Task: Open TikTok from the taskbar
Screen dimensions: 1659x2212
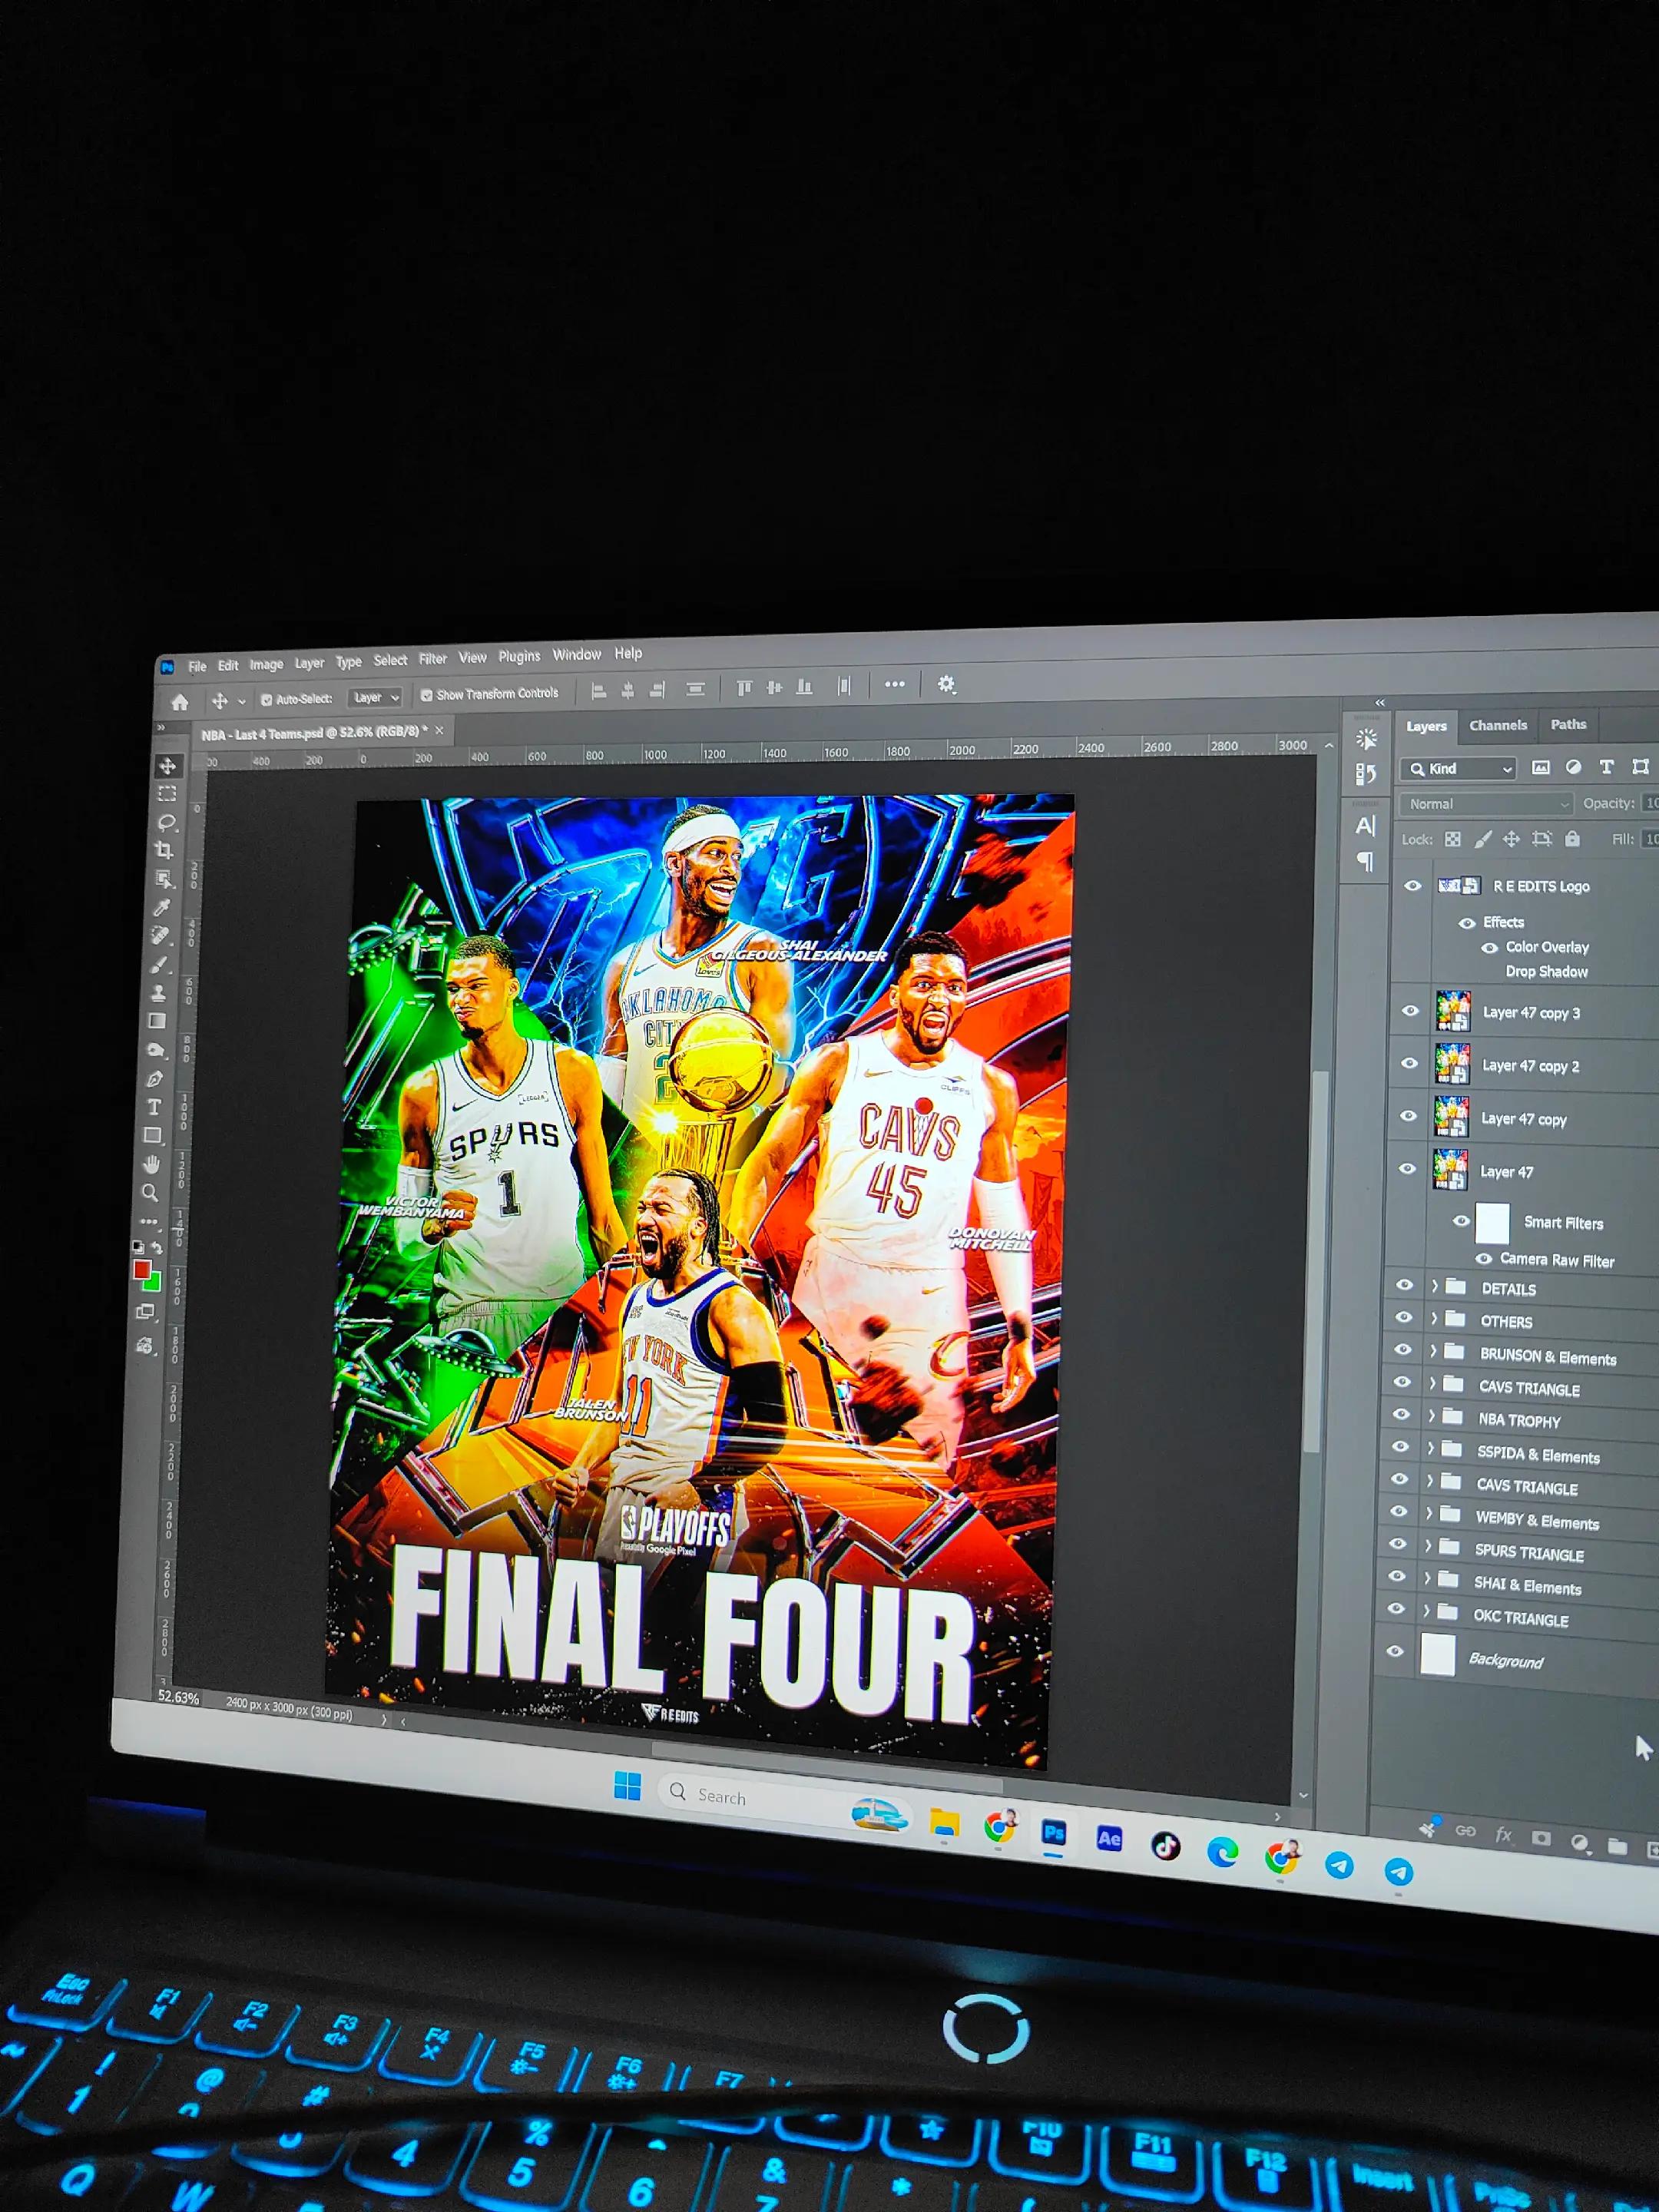Action: click(x=1165, y=1846)
